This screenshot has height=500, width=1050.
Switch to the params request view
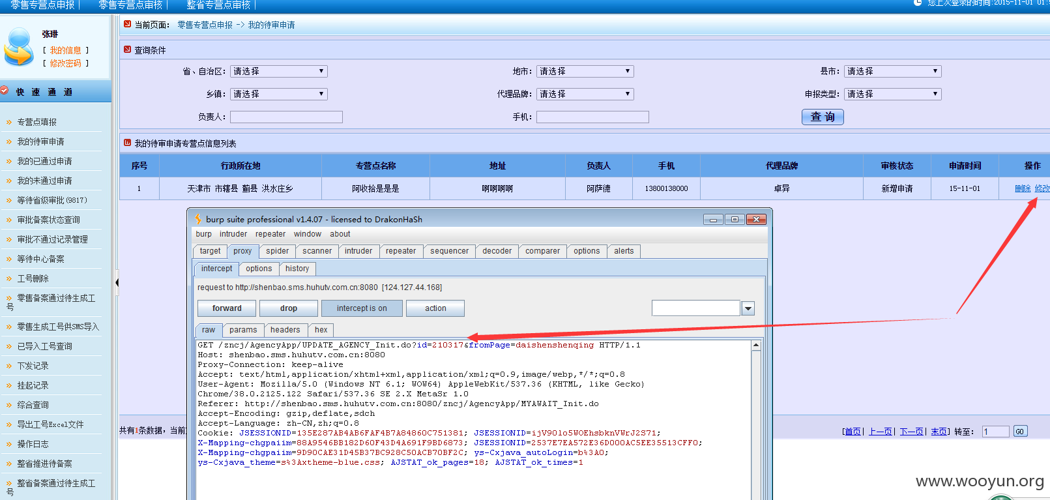point(243,330)
